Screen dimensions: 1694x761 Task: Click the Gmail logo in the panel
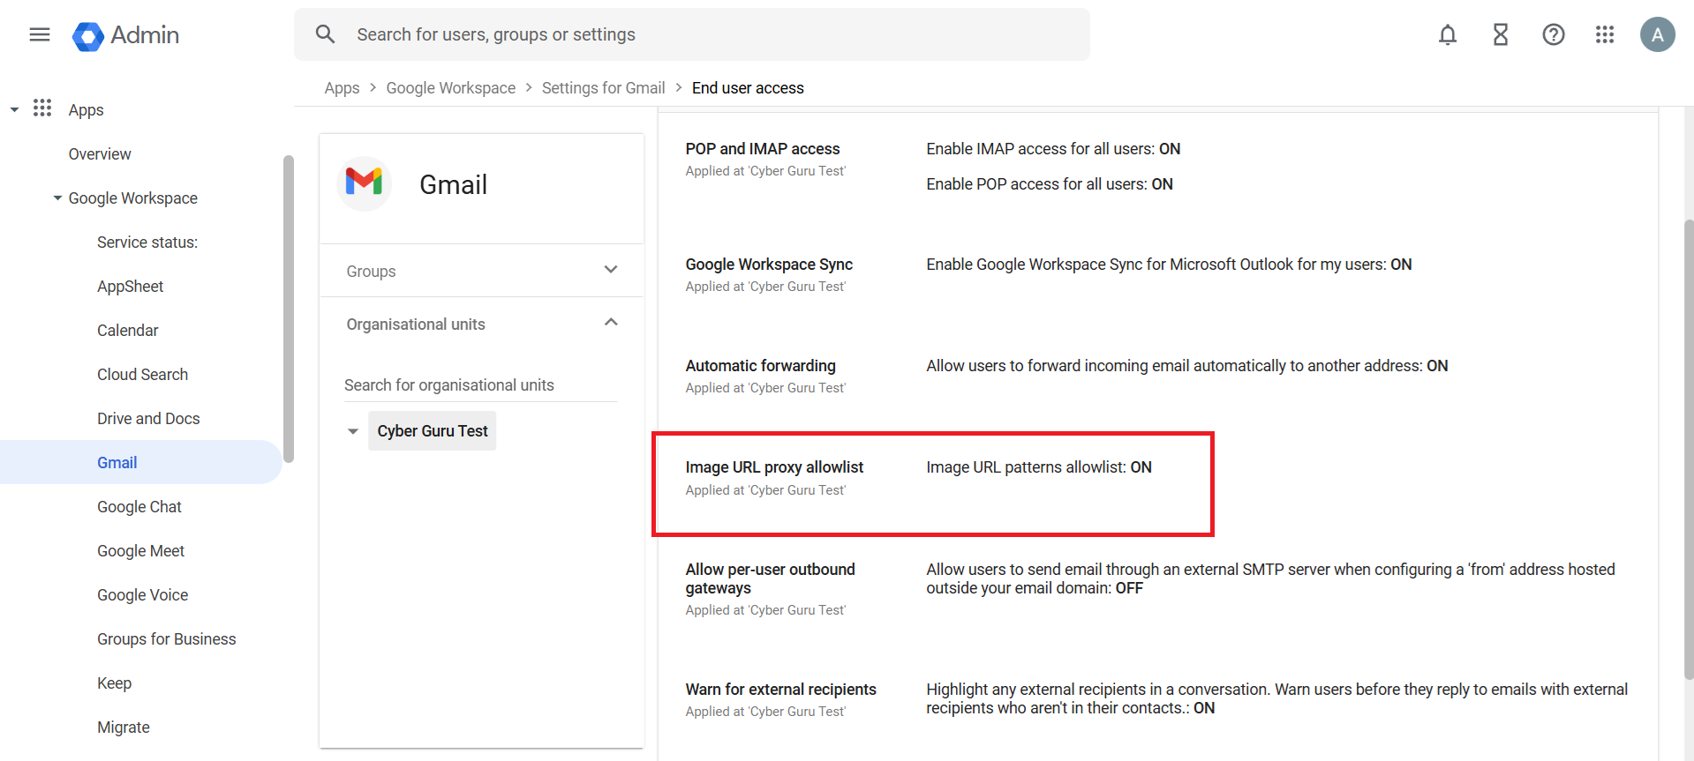(x=364, y=183)
